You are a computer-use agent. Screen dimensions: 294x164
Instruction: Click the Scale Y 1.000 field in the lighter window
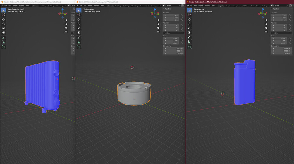[x=280, y=41]
